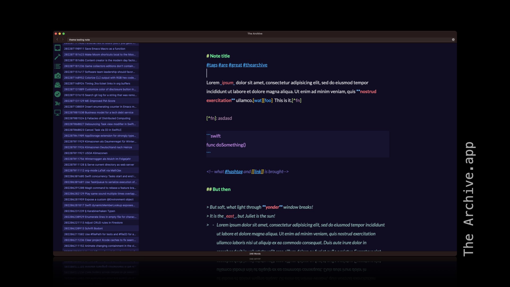Click the archive drawer sidebar icon
510x287 pixels.
(57, 85)
